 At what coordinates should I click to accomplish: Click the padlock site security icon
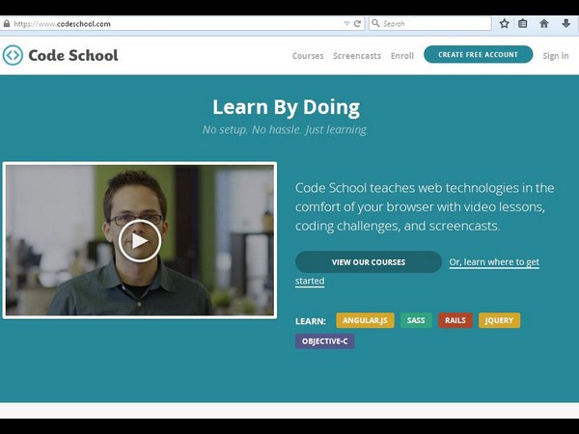[7, 23]
